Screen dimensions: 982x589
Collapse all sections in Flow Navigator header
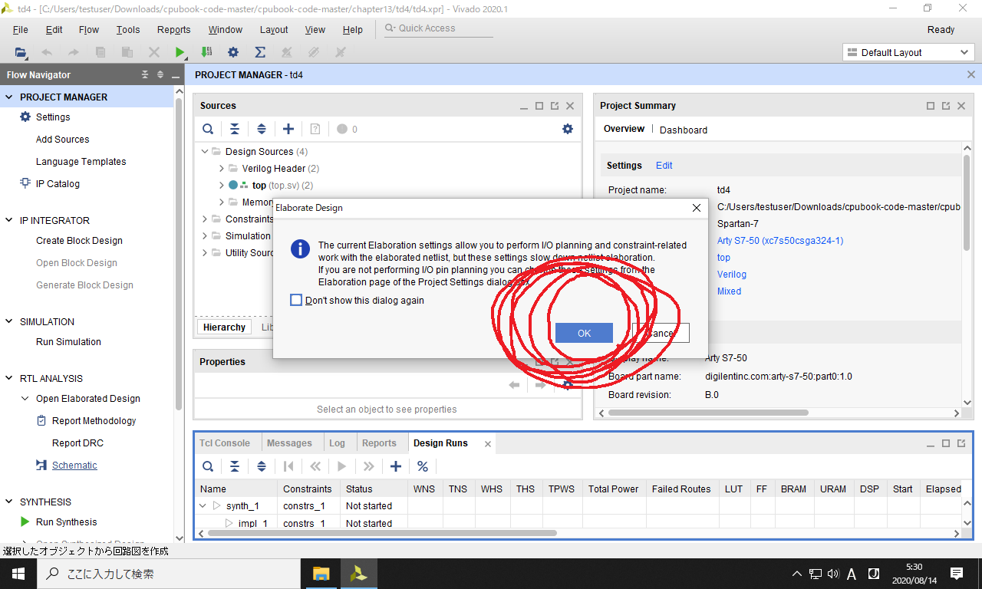[x=145, y=74]
